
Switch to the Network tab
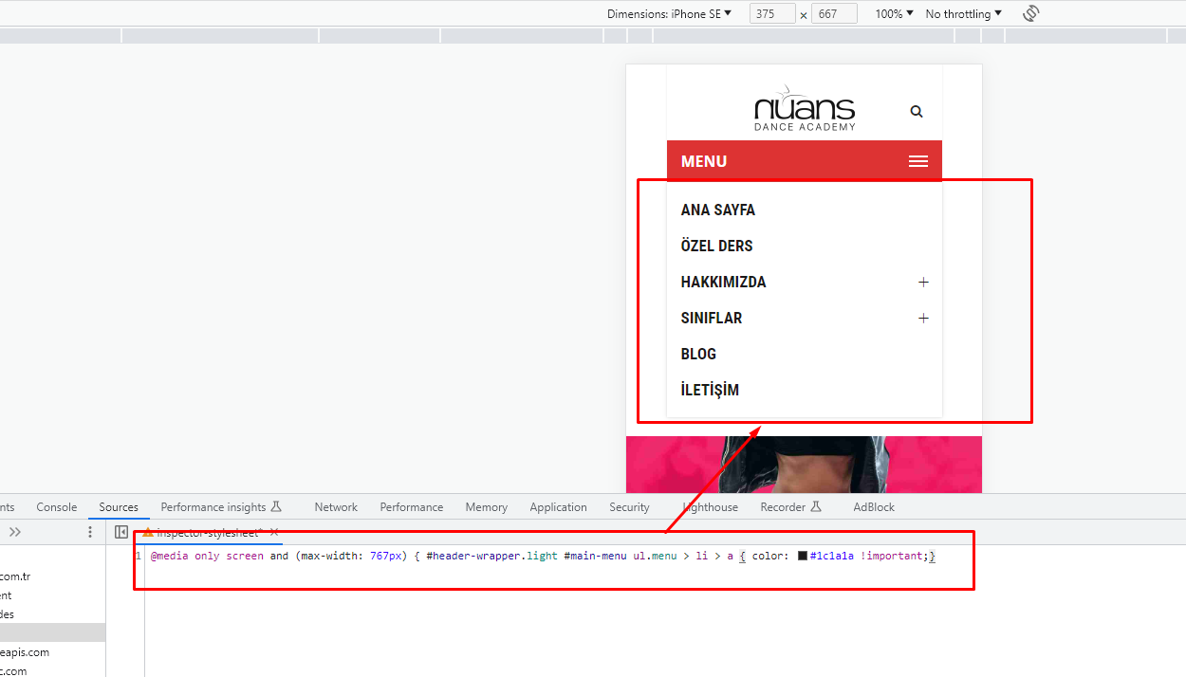pos(336,507)
